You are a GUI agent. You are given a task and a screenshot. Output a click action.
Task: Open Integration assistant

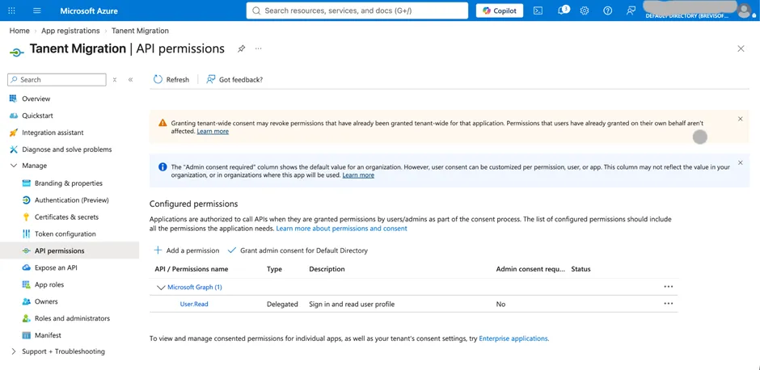pos(53,132)
